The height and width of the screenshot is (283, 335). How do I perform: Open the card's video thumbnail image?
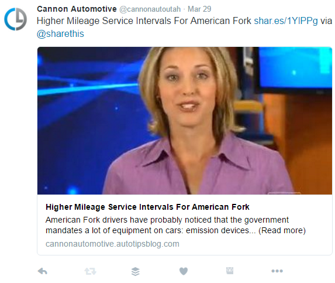click(x=185, y=121)
